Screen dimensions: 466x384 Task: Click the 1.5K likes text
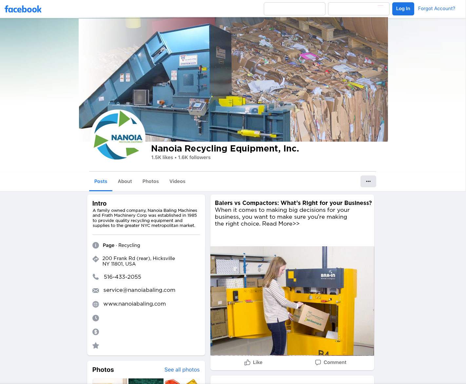(162, 157)
